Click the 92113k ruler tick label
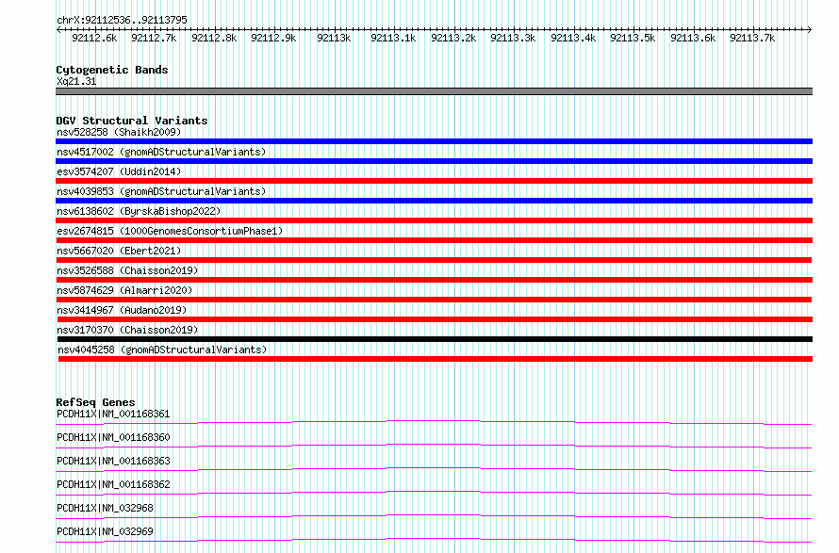Viewport: 839px width, 553px height. [334, 38]
